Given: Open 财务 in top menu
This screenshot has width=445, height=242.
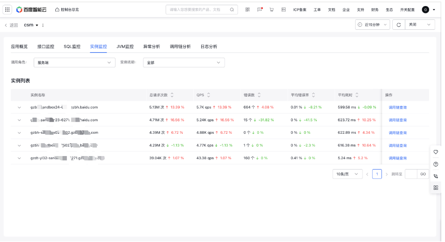Looking at the screenshot, I should tap(375, 9).
